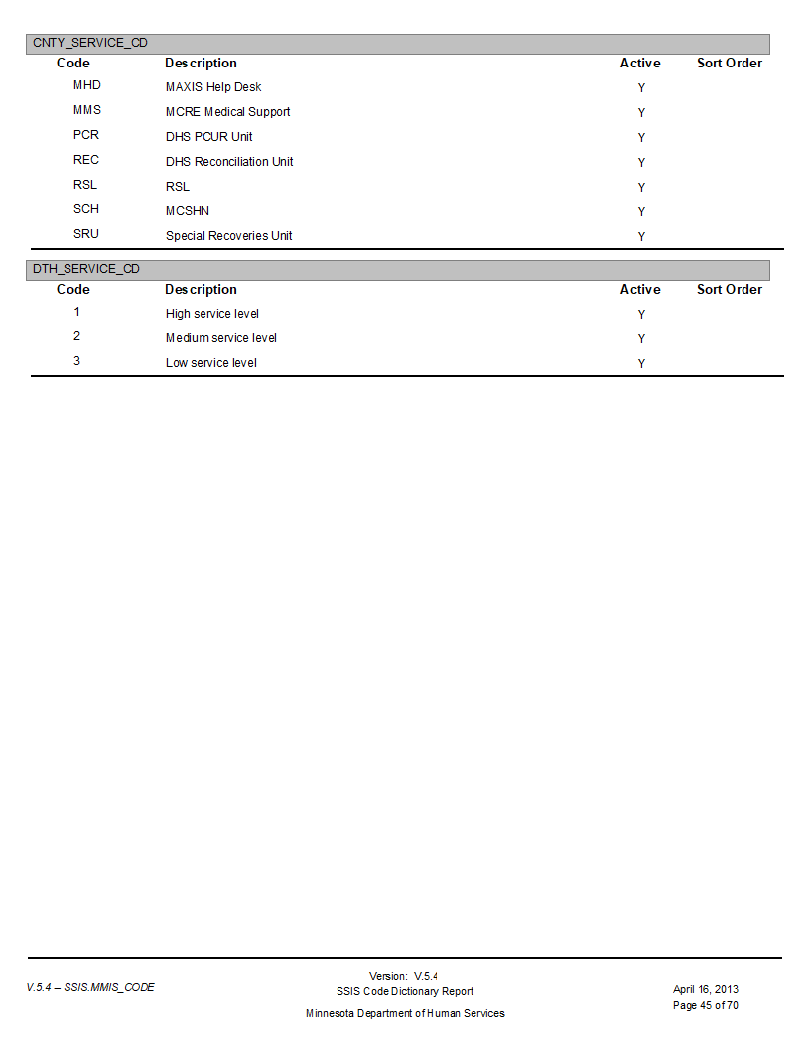Click the V.5.4 – SSIS.MMIS_CODE footer label
The image size is (810, 1048).
click(90, 987)
